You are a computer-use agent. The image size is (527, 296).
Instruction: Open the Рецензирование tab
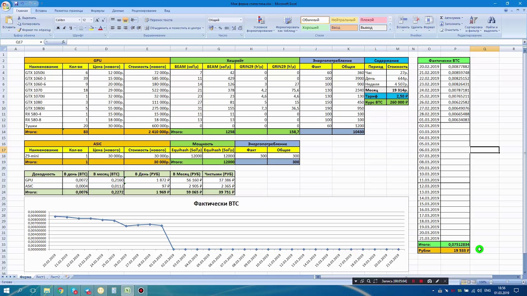144,11
